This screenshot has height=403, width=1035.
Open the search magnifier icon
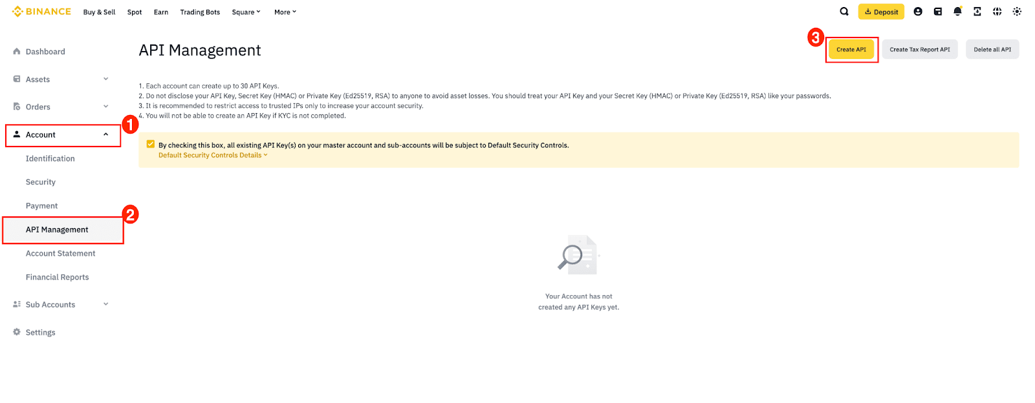tap(844, 12)
